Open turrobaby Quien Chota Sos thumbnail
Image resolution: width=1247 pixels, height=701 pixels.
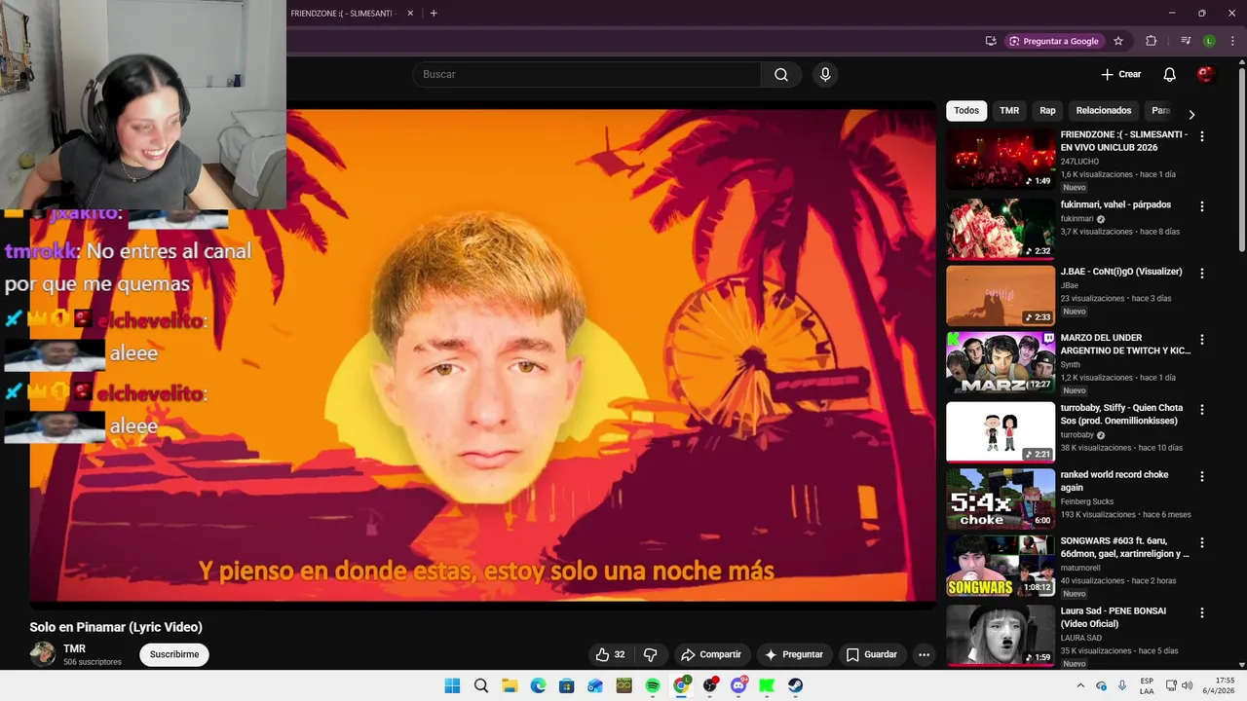coord(1001,432)
